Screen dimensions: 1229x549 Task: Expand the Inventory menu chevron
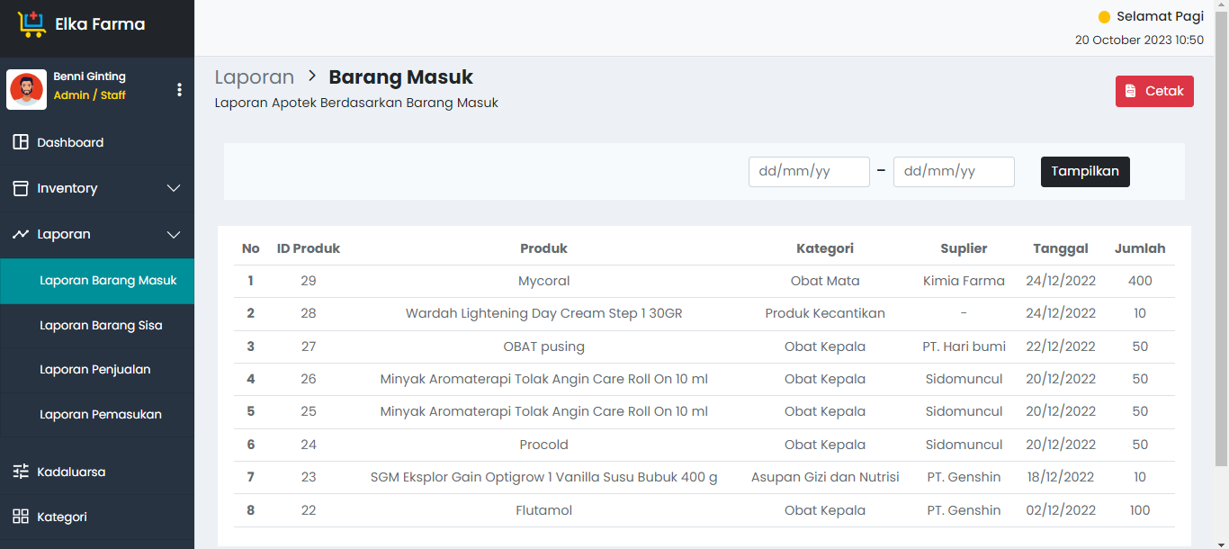(175, 188)
